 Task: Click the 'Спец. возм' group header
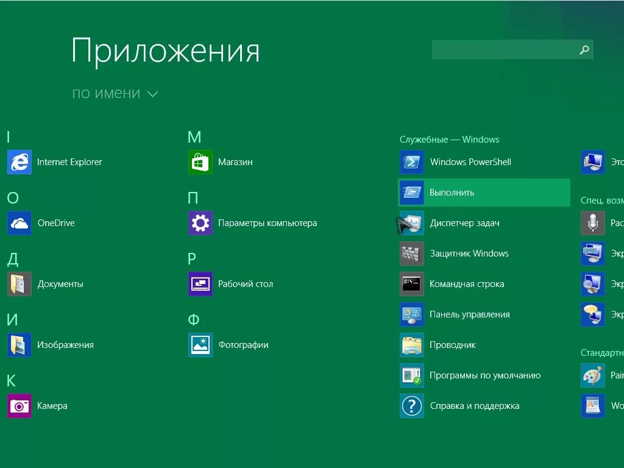coord(602,200)
